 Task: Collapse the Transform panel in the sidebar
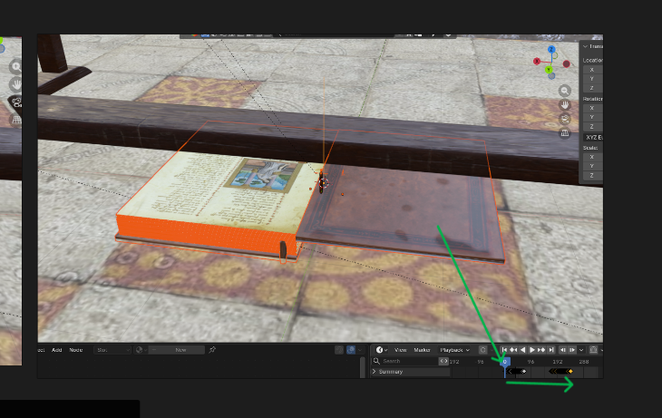[x=585, y=46]
